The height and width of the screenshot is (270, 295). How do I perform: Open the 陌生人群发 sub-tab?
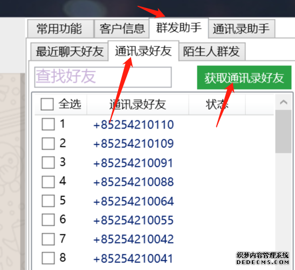pos(212,51)
